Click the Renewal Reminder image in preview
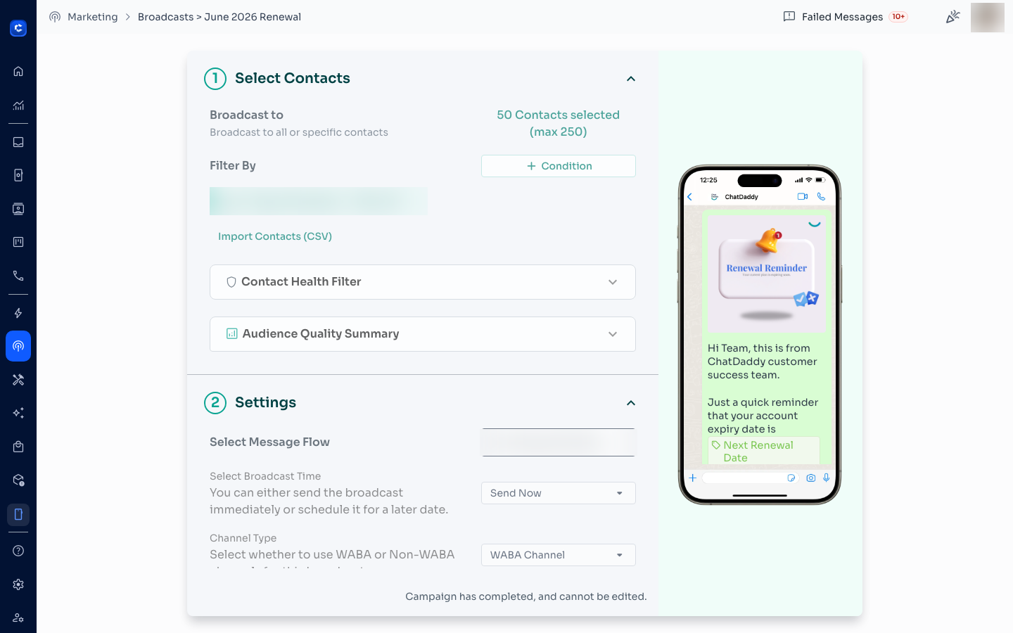This screenshot has width=1013, height=633. (x=765, y=274)
